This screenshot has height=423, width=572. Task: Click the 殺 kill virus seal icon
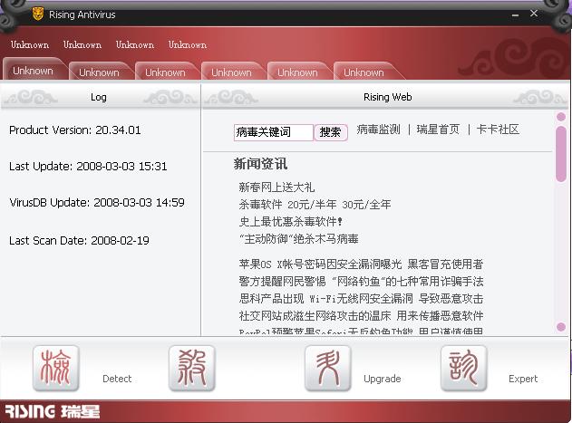tap(192, 369)
